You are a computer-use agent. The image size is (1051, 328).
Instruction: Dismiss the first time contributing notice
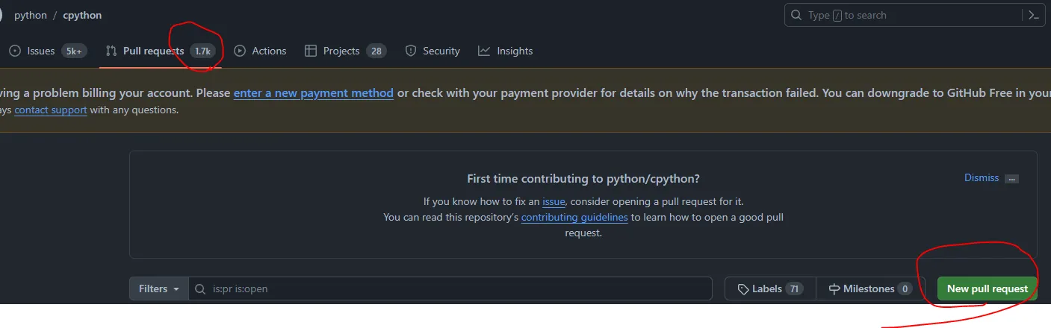(x=981, y=177)
